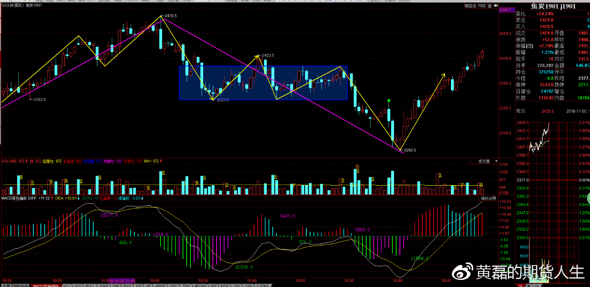Click the 委比 +24.24% row
590x287 pixels.
pos(552,13)
